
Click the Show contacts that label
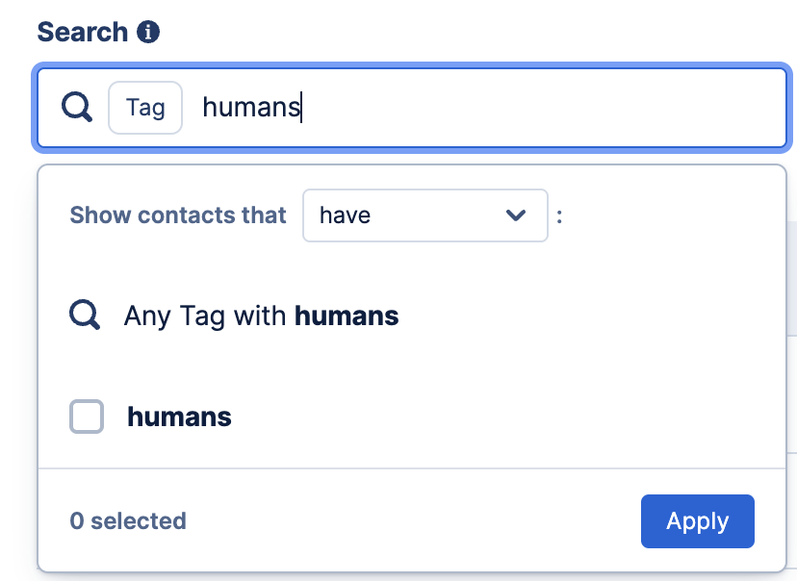178,215
